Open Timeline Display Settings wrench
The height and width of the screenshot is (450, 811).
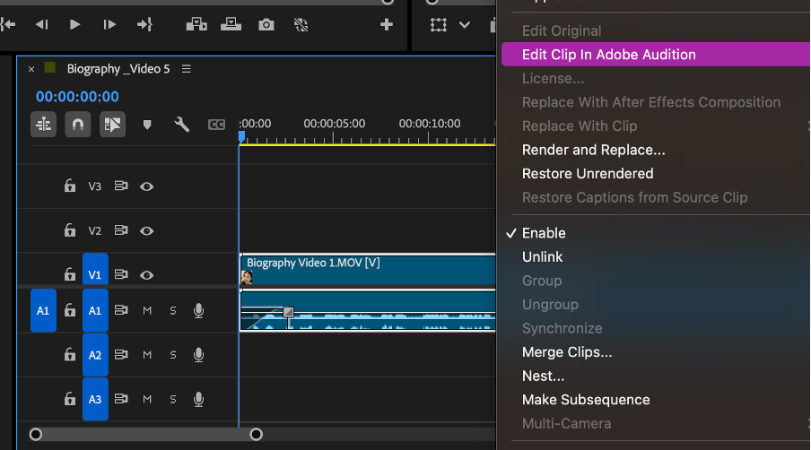pyautogui.click(x=182, y=125)
